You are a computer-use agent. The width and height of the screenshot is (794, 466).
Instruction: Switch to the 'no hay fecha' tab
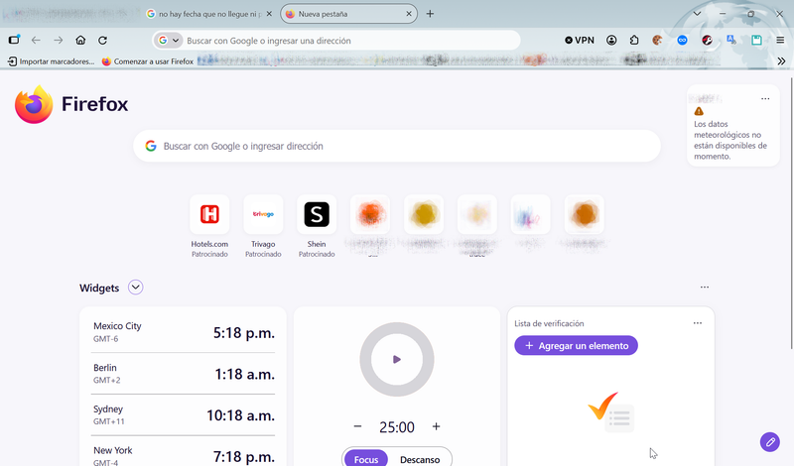point(209,14)
